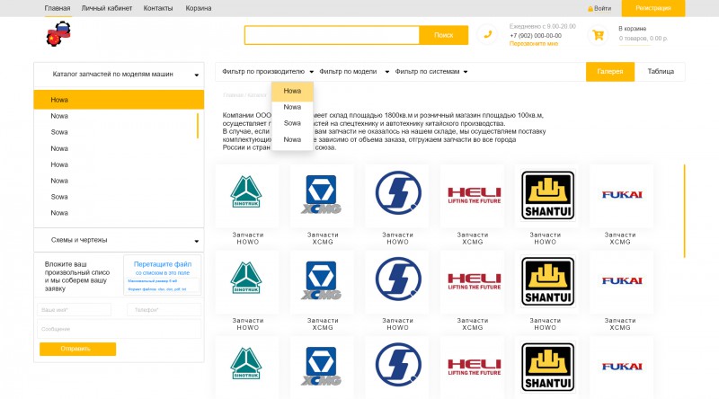Open the Shantui logo card in the top row

[x=547, y=195]
